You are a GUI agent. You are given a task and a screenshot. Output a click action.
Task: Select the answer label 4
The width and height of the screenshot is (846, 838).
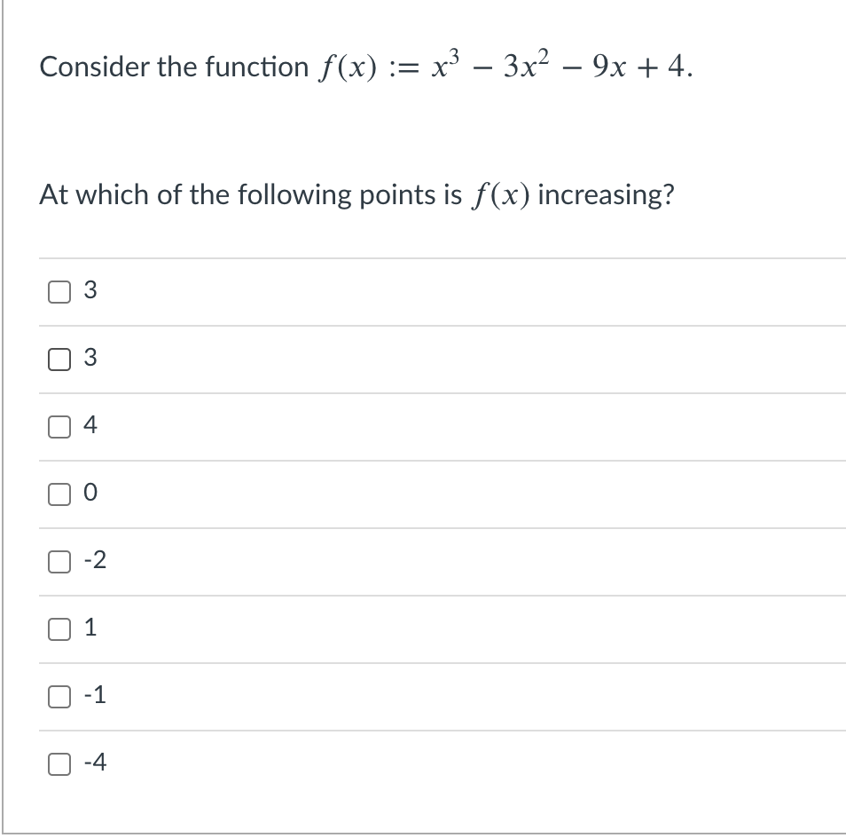click(89, 426)
